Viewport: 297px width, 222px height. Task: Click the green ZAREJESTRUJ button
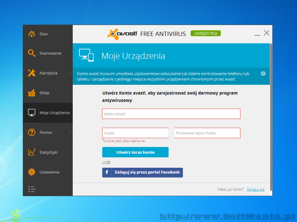[206, 33]
